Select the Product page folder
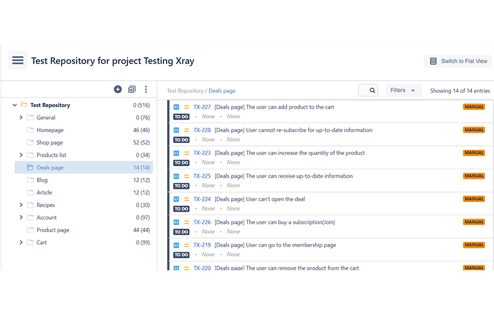This screenshot has width=494, height=314. [x=53, y=230]
